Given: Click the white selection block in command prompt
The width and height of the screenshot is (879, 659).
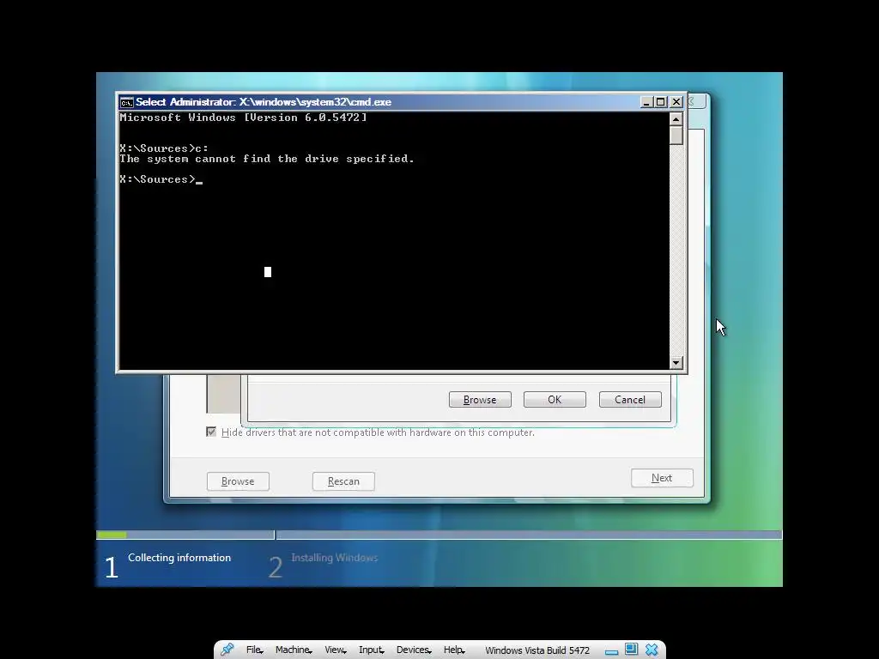Looking at the screenshot, I should pos(268,272).
